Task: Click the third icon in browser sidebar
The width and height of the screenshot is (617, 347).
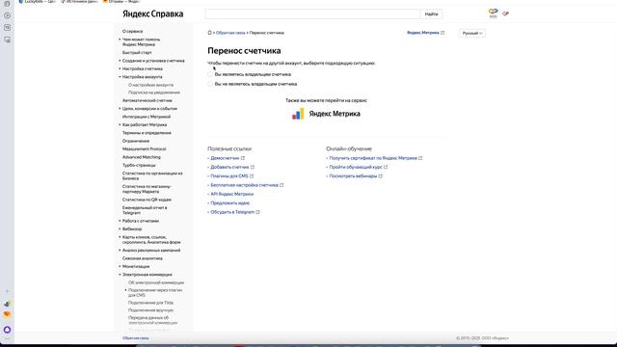Action: 7,28
